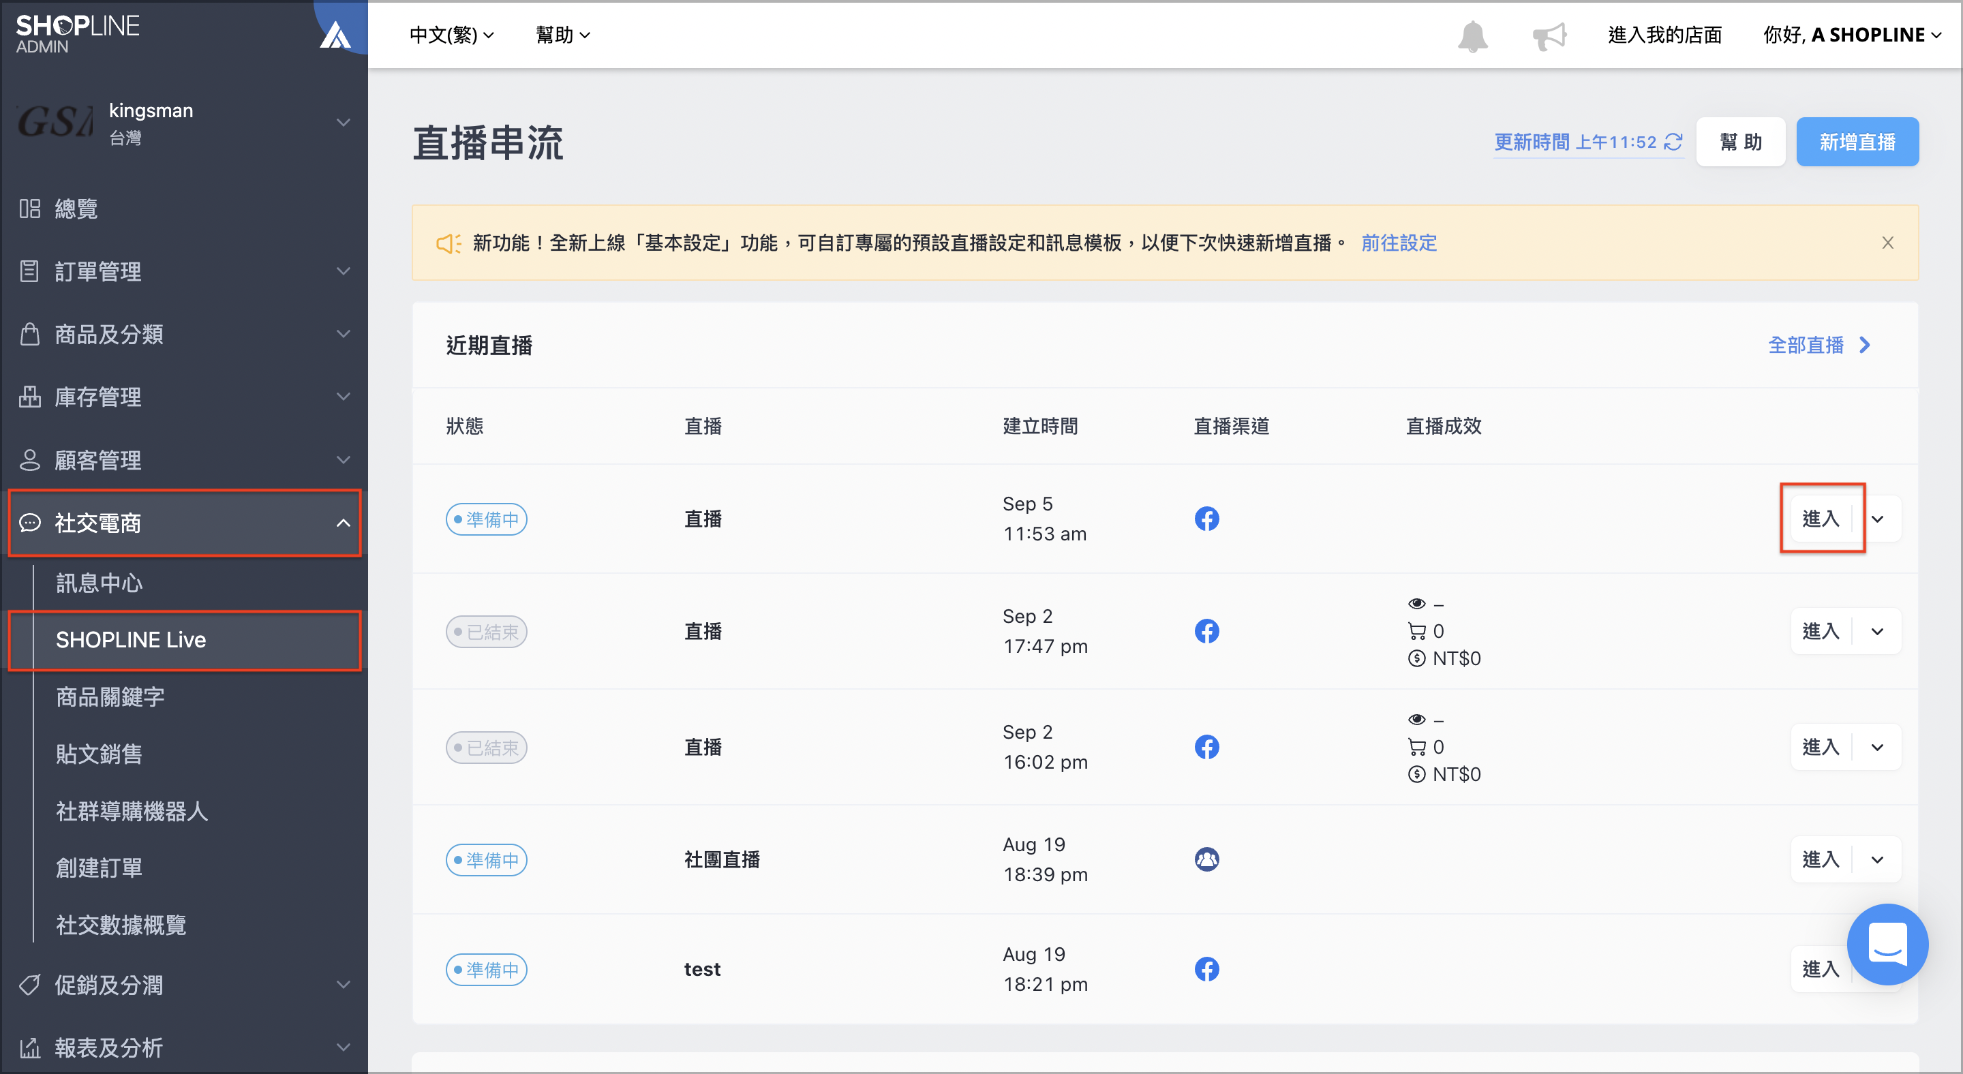The image size is (1963, 1074).
Task: Open the 幫助 dropdown in top bar
Action: (563, 35)
